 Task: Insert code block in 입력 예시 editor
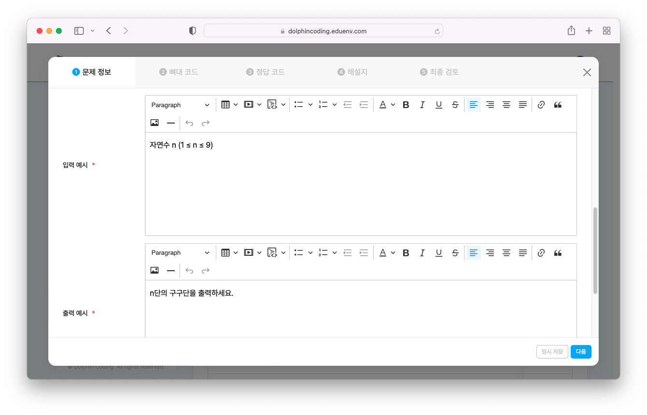pyautogui.click(x=272, y=105)
